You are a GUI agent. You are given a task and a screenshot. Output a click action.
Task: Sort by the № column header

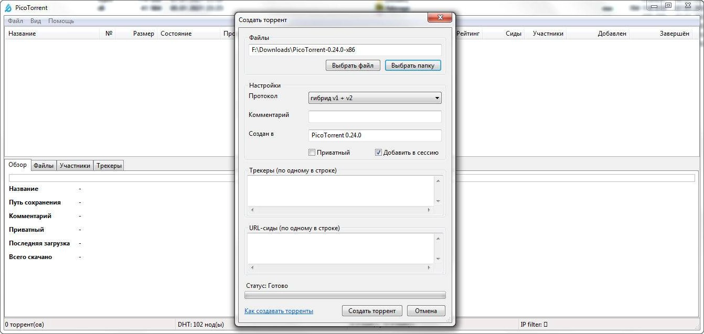pyautogui.click(x=109, y=34)
